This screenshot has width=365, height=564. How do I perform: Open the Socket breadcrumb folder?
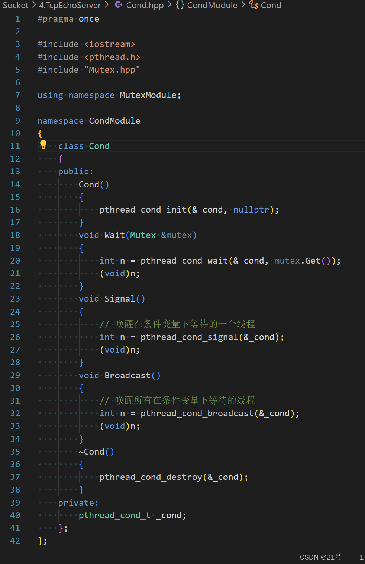pyautogui.click(x=16, y=5)
